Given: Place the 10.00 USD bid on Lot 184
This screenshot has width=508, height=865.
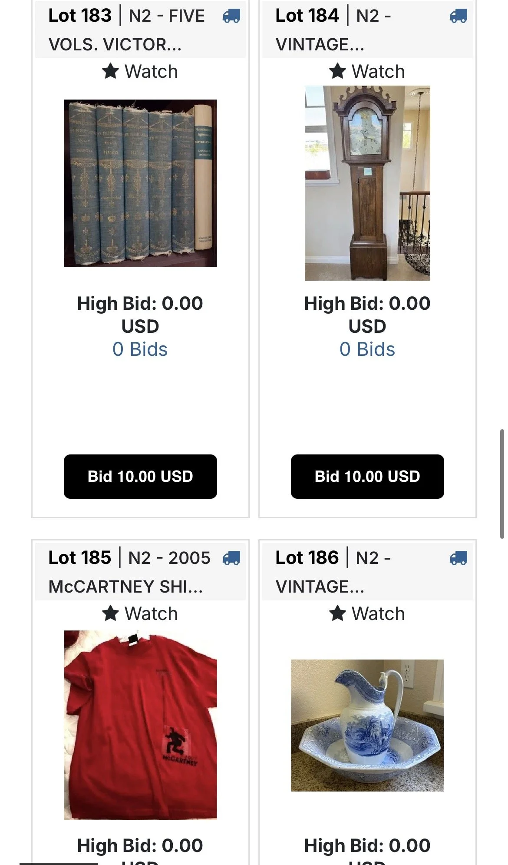Looking at the screenshot, I should (367, 477).
